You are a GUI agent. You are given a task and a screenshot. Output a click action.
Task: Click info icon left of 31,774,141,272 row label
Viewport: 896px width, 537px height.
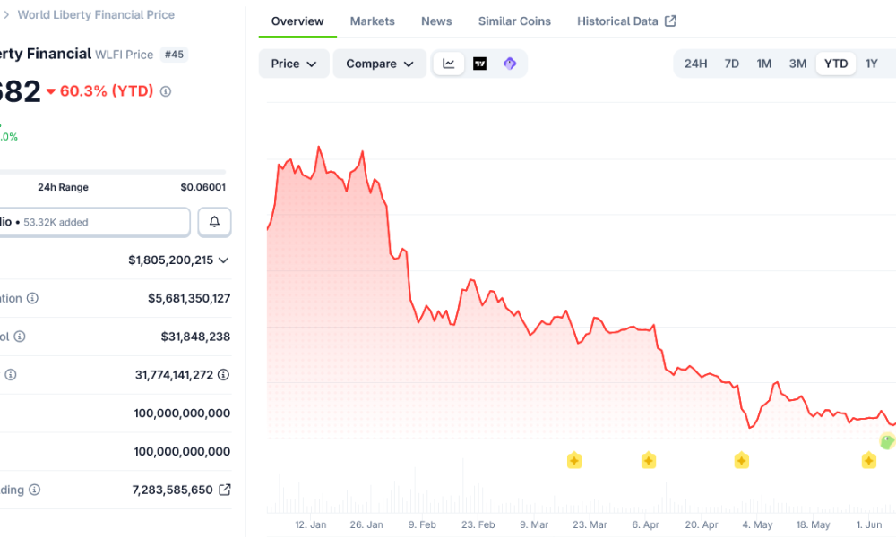tap(10, 374)
